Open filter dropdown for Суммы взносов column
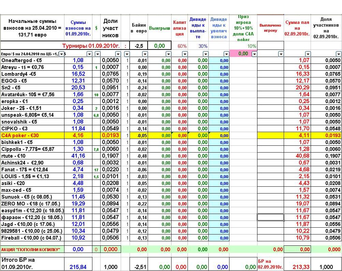 coord(89,54)
